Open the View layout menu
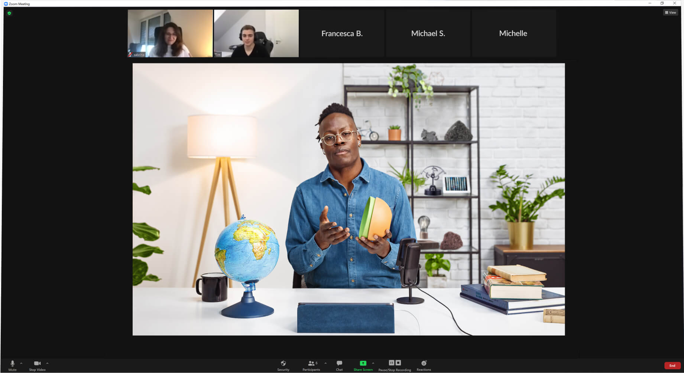Viewport: 684px width, 373px height. pyautogui.click(x=671, y=13)
